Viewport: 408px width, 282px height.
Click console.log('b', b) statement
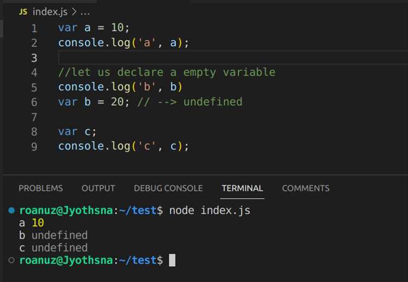point(120,87)
